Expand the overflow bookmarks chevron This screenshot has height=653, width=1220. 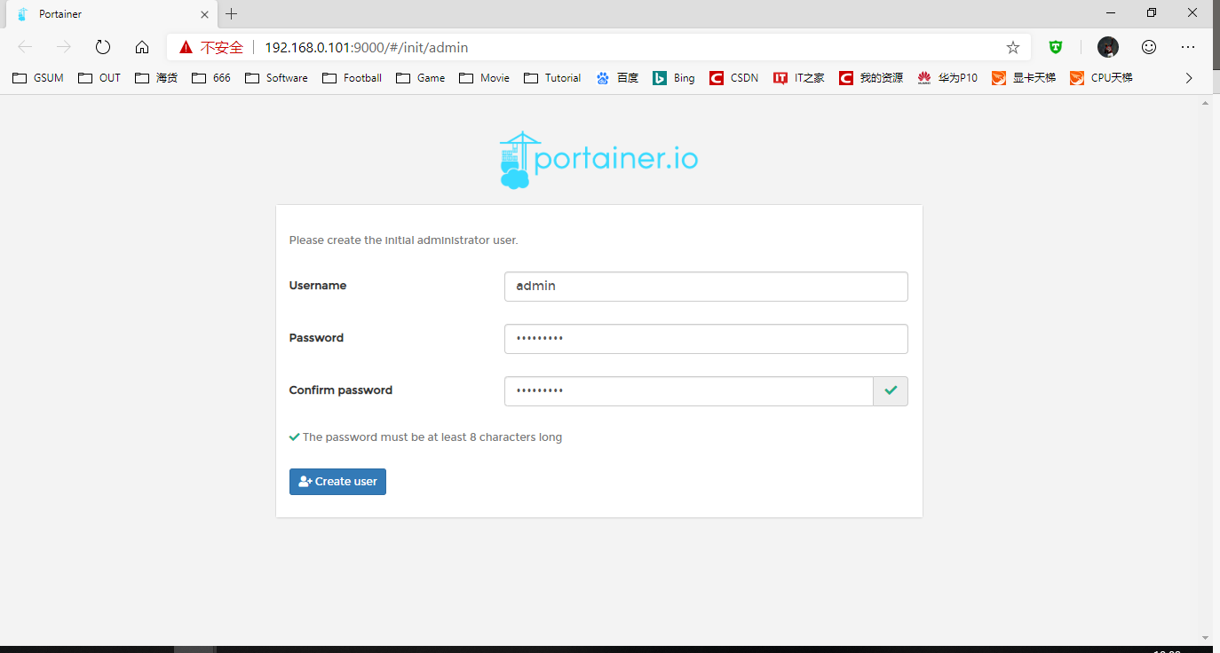tap(1189, 78)
